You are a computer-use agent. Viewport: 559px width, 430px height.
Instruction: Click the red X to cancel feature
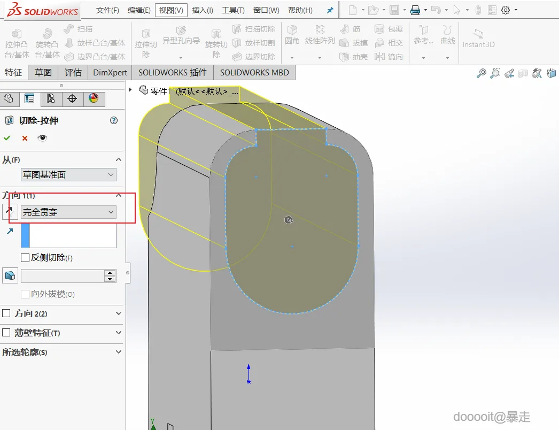click(x=25, y=138)
